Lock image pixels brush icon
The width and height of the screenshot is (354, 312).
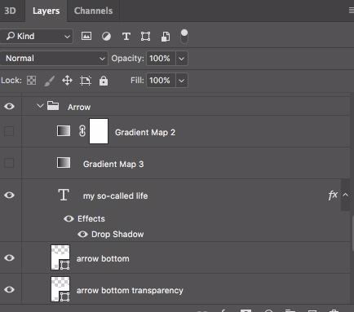tap(50, 81)
